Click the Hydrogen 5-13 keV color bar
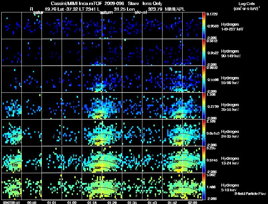This screenshot has height=204, width=268. [x=204, y=187]
